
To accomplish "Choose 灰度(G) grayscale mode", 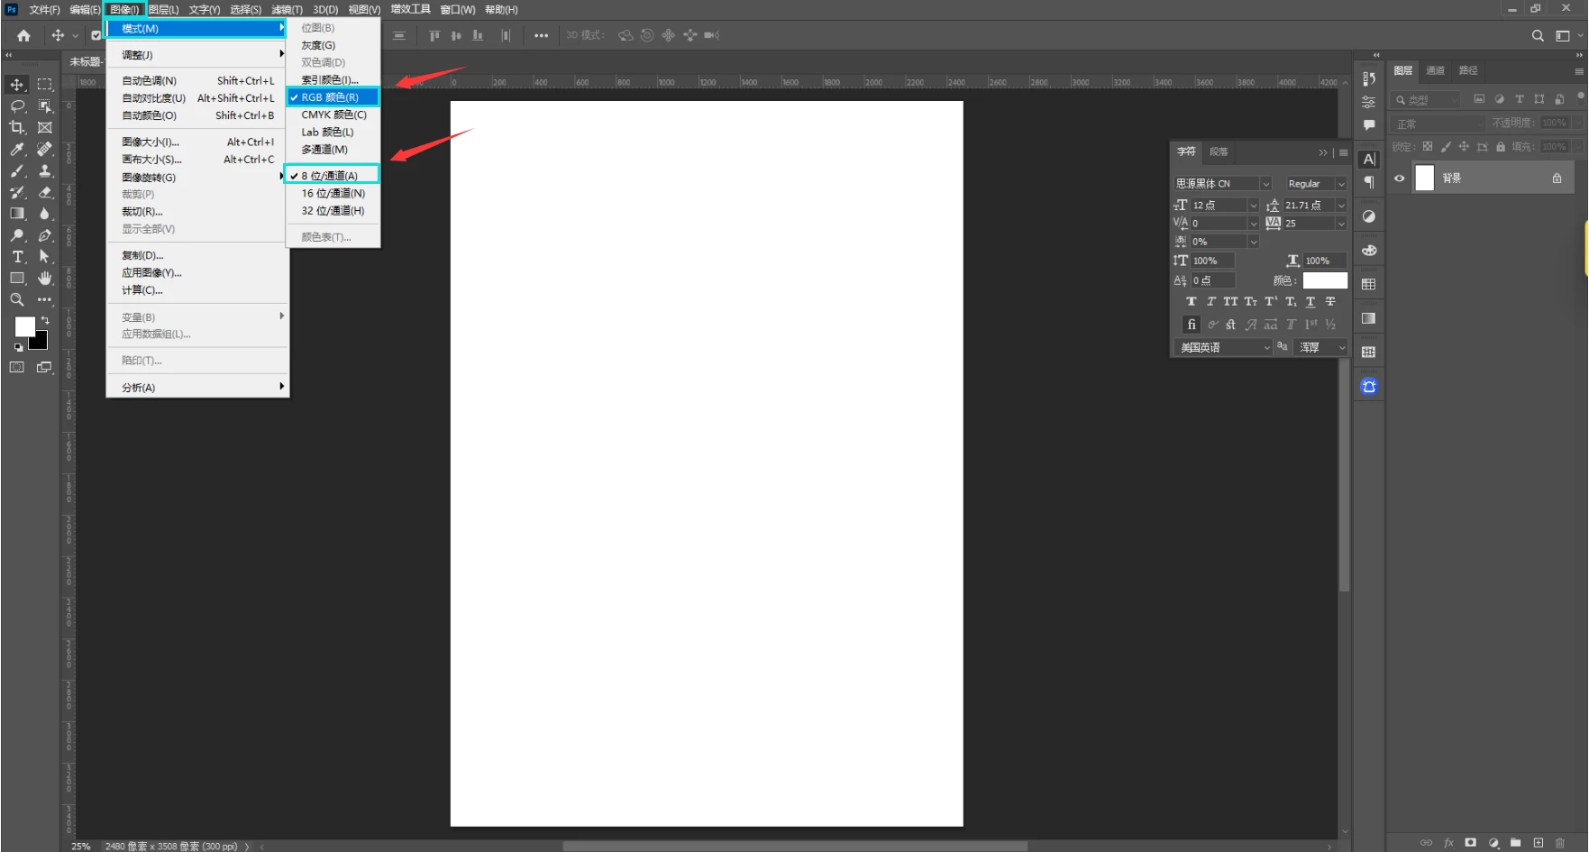I will point(333,45).
